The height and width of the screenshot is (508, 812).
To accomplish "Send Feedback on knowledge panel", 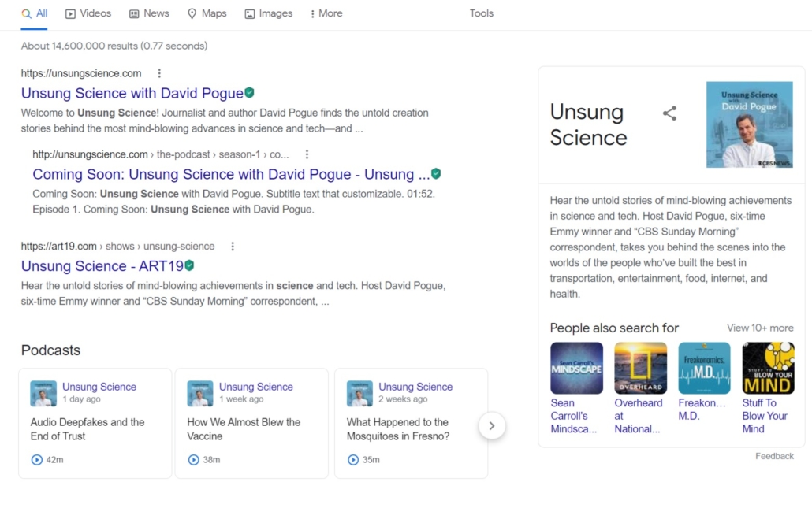I will (774, 456).
